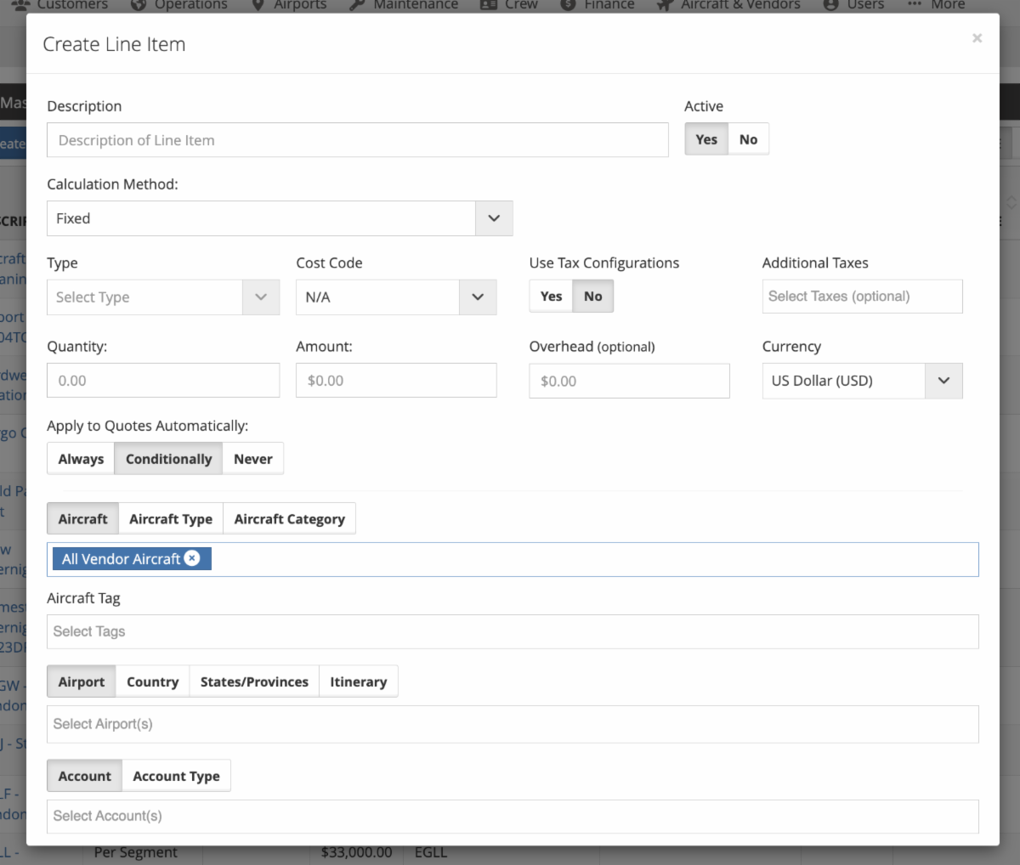Screen dimensions: 1020x865
Task: Open the Select Type dropdown
Action: coord(163,297)
